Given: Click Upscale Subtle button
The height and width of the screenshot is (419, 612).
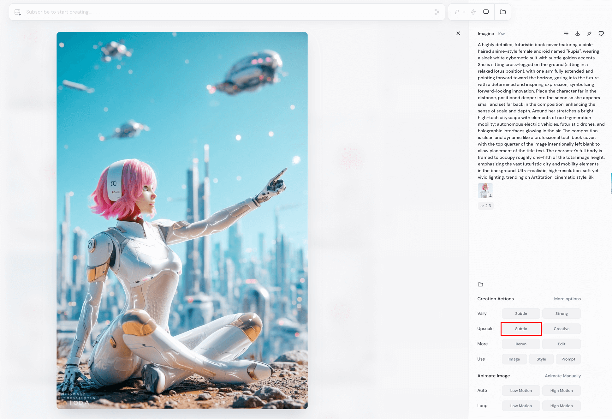Looking at the screenshot, I should (521, 329).
